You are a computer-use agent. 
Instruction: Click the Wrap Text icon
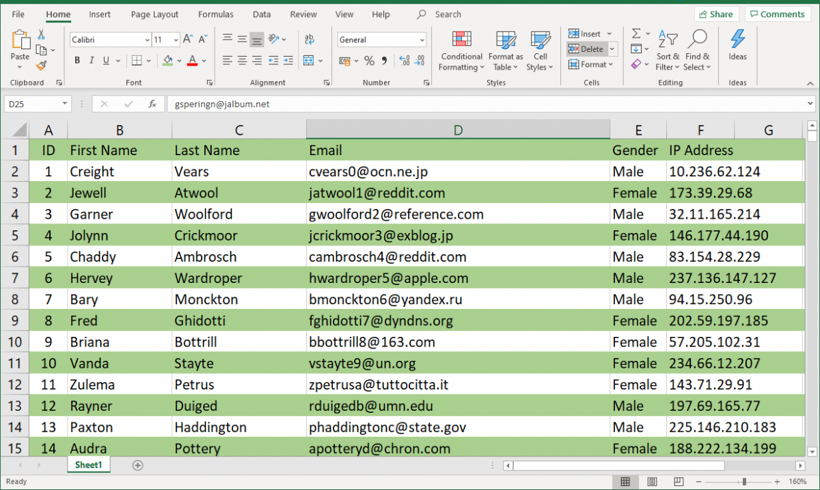(309, 39)
